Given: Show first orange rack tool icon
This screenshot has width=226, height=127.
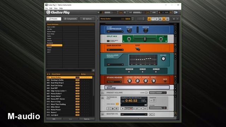Looking at the screenshot, I should pos(149,19).
